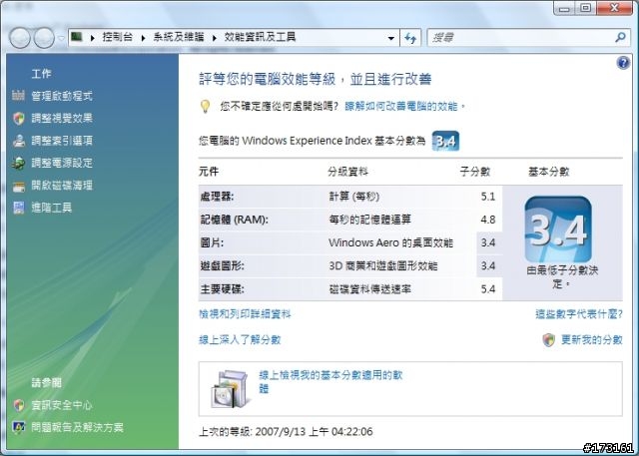Screen dimensions: 639x456
Task: Select 系統及維護 in the address breadcrumb
Action: (x=179, y=38)
